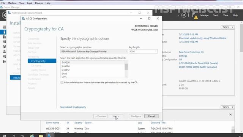Viewport: 243px width, 137px height.
Task: Click the 7/15/2019 1:16 AM link
Action: click(188, 34)
